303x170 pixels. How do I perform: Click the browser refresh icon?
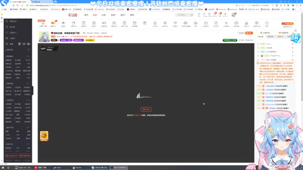pyautogui.click(x=13, y=5)
